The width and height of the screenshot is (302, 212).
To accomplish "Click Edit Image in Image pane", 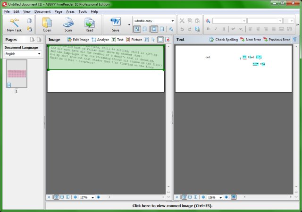I will [x=78, y=40].
